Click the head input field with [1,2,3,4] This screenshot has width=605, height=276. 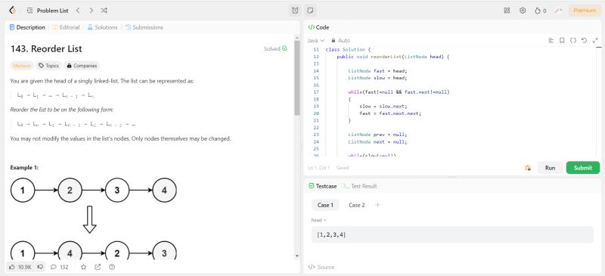(452, 234)
